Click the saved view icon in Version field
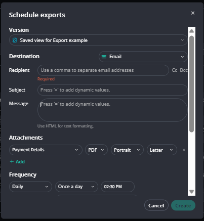The width and height of the screenshot is (204, 221). (15, 40)
